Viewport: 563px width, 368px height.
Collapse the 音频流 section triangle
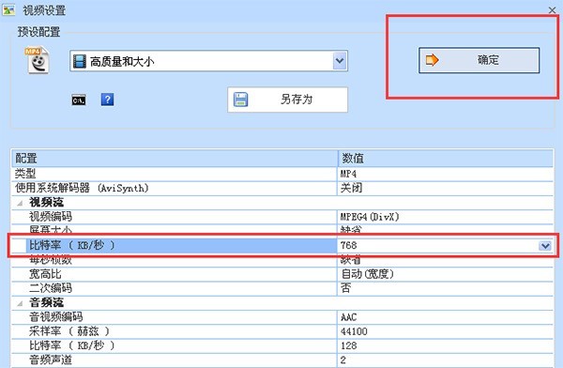pyautogui.click(x=20, y=303)
